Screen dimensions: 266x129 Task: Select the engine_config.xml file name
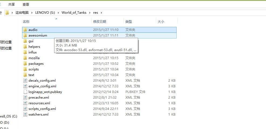point(43,86)
